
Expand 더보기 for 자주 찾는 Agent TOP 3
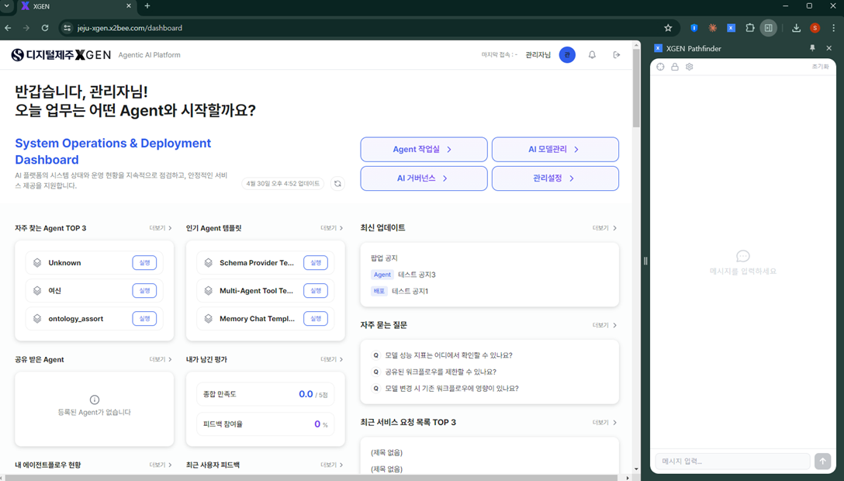coord(161,228)
